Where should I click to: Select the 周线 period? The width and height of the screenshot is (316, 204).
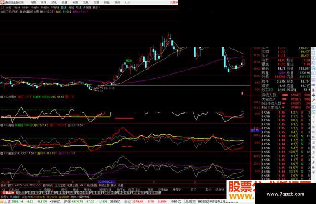click(x=71, y=8)
